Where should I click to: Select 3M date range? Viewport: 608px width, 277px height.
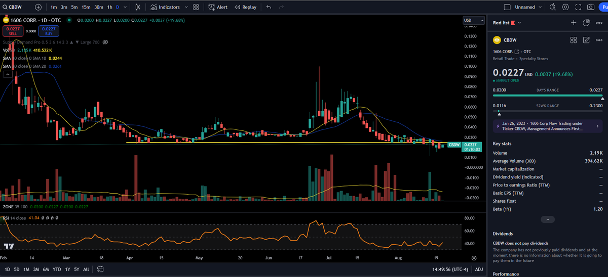coord(36,269)
